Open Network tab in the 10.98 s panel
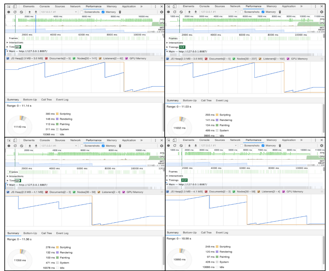The height and width of the screenshot is (271, 329). pyautogui.click(x=235, y=140)
